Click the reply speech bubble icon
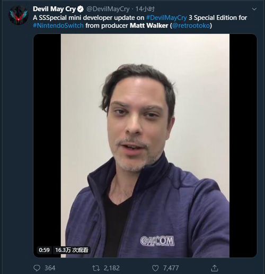 37,268
